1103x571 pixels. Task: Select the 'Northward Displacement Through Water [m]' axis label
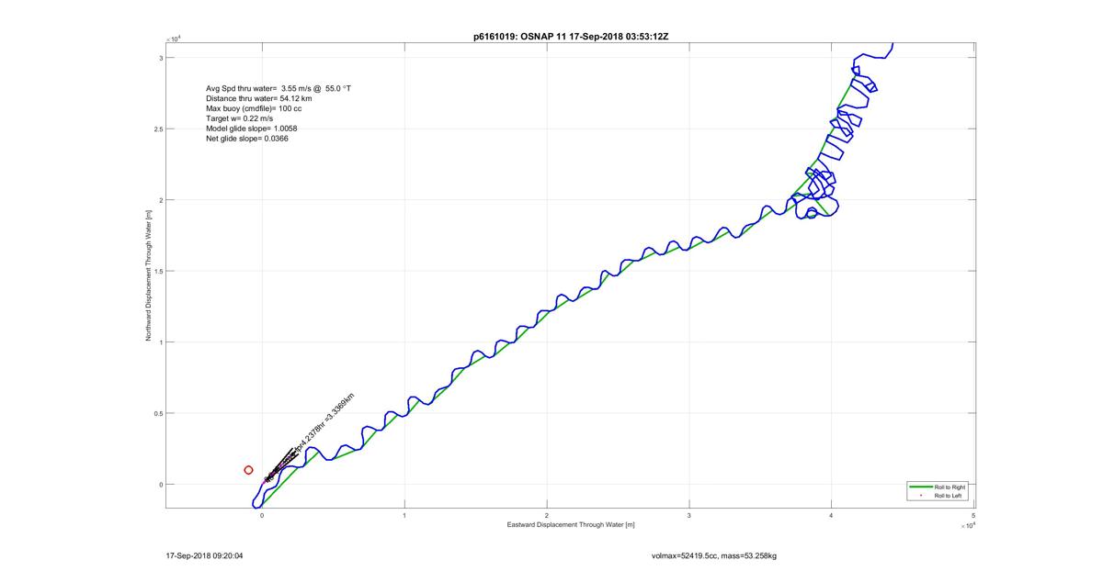[x=148, y=275]
